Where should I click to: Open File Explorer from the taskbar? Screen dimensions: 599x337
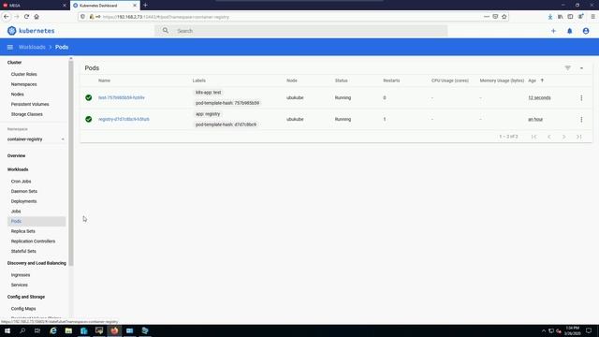pos(68,330)
